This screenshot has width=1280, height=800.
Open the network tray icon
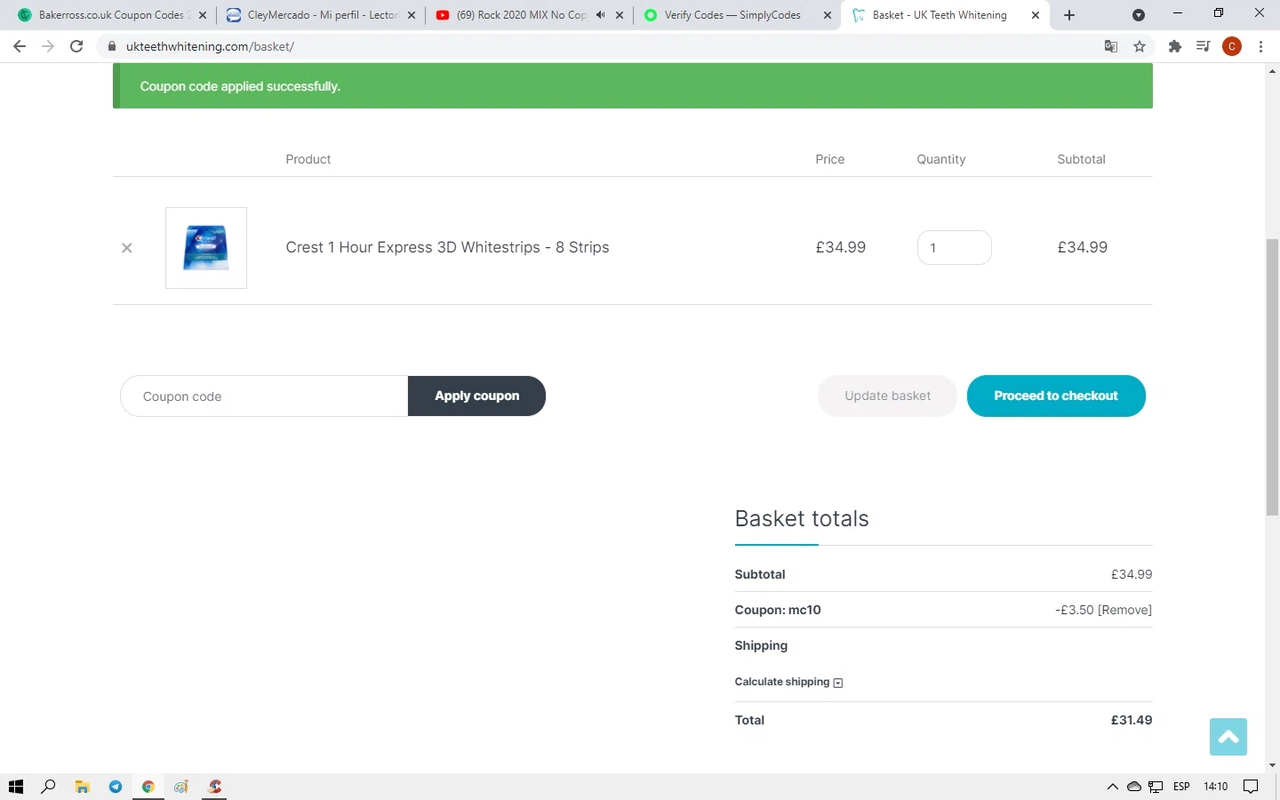pyautogui.click(x=1156, y=787)
